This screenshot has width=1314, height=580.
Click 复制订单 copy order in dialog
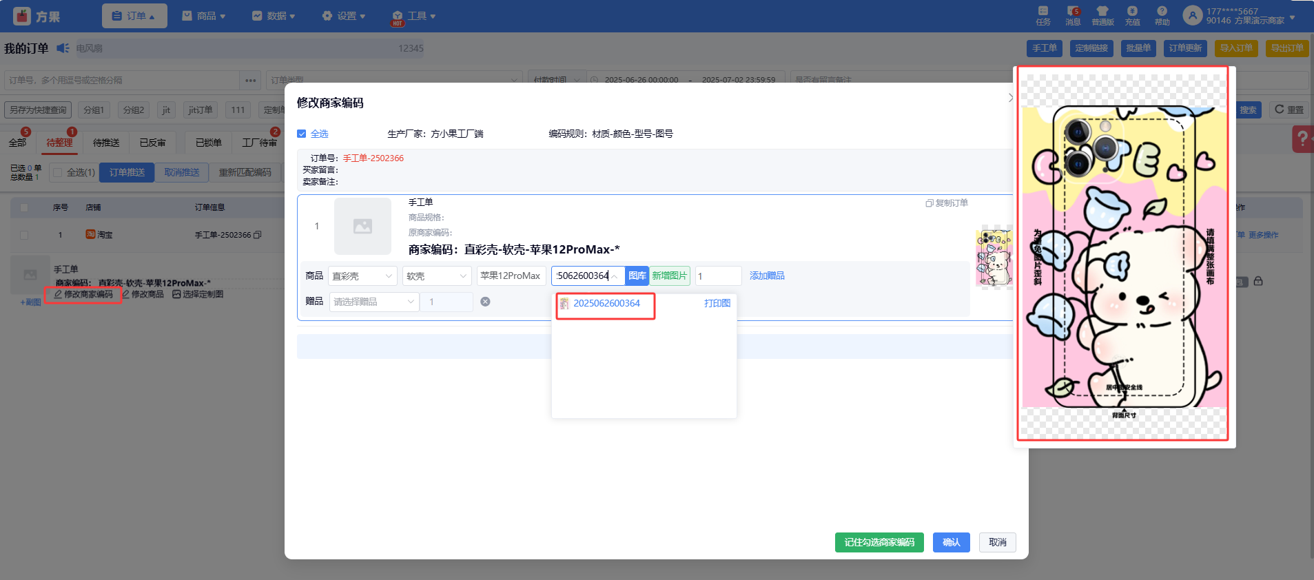click(947, 203)
